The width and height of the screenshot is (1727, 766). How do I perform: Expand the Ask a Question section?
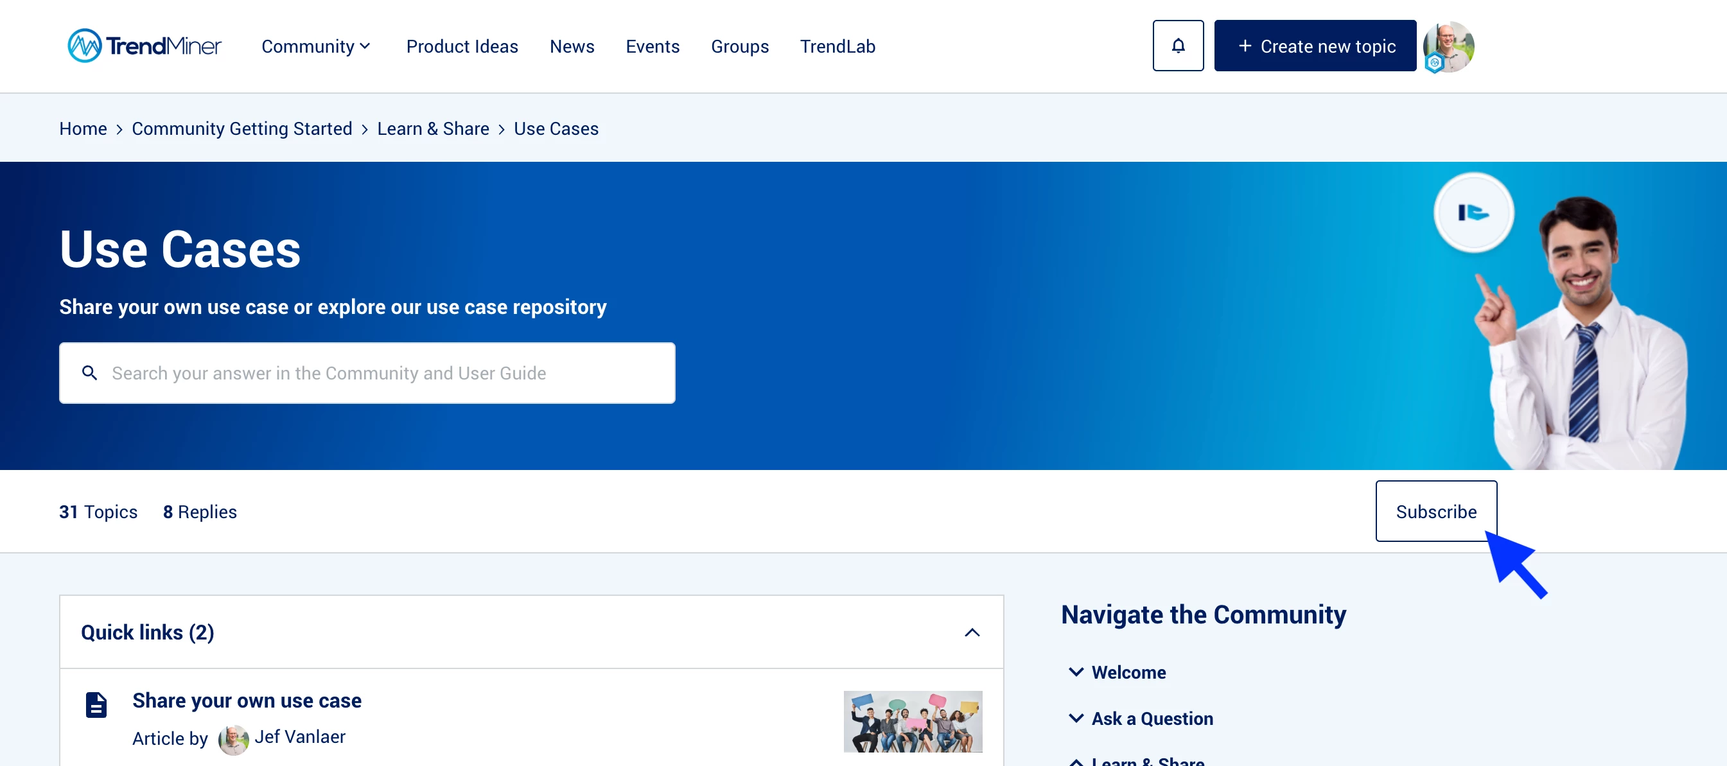[x=1075, y=718]
